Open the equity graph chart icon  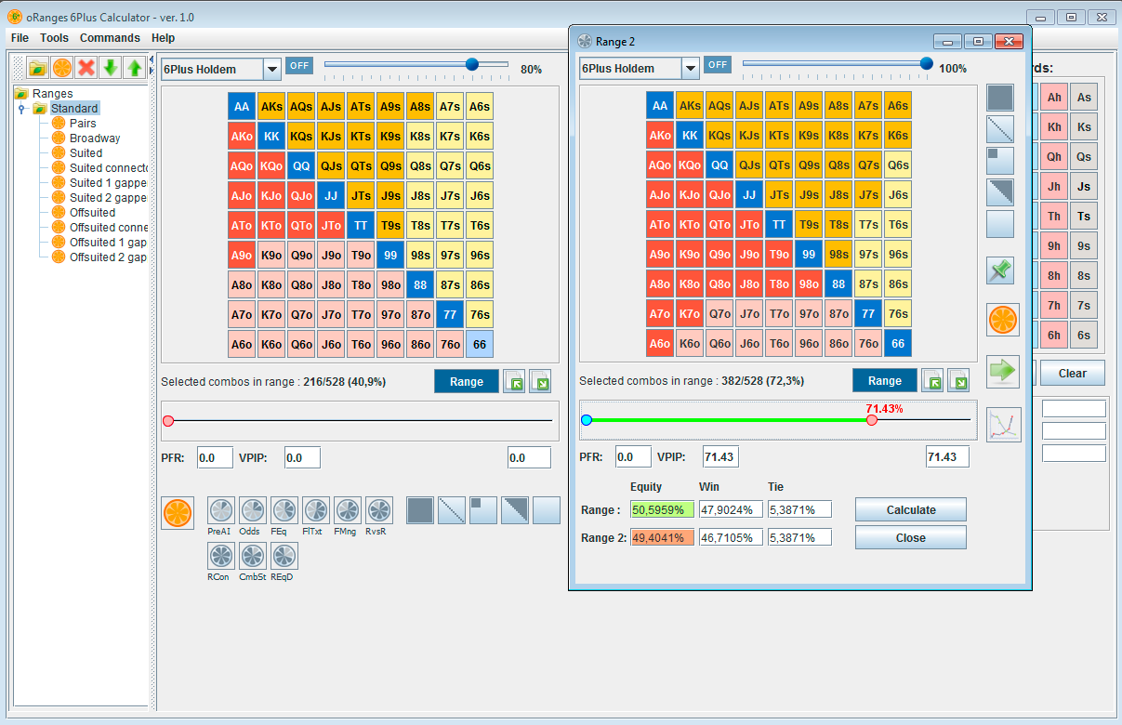pyautogui.click(x=1003, y=425)
